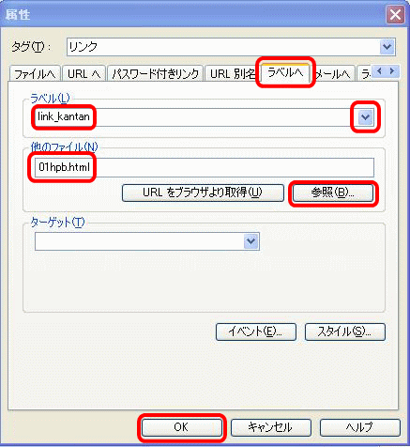Switch to the URL へ tab
This screenshot has width=410, height=447.
84,74
